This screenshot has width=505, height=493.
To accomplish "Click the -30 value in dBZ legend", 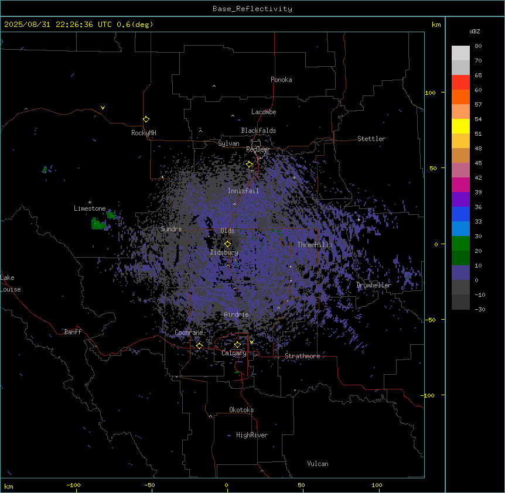I will (x=480, y=309).
